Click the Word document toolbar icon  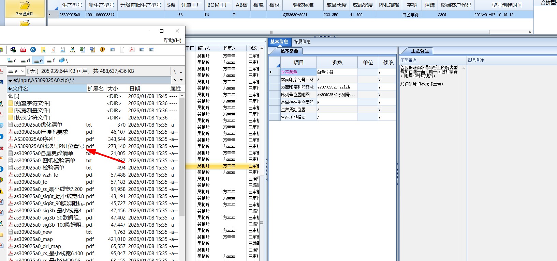coord(92,50)
